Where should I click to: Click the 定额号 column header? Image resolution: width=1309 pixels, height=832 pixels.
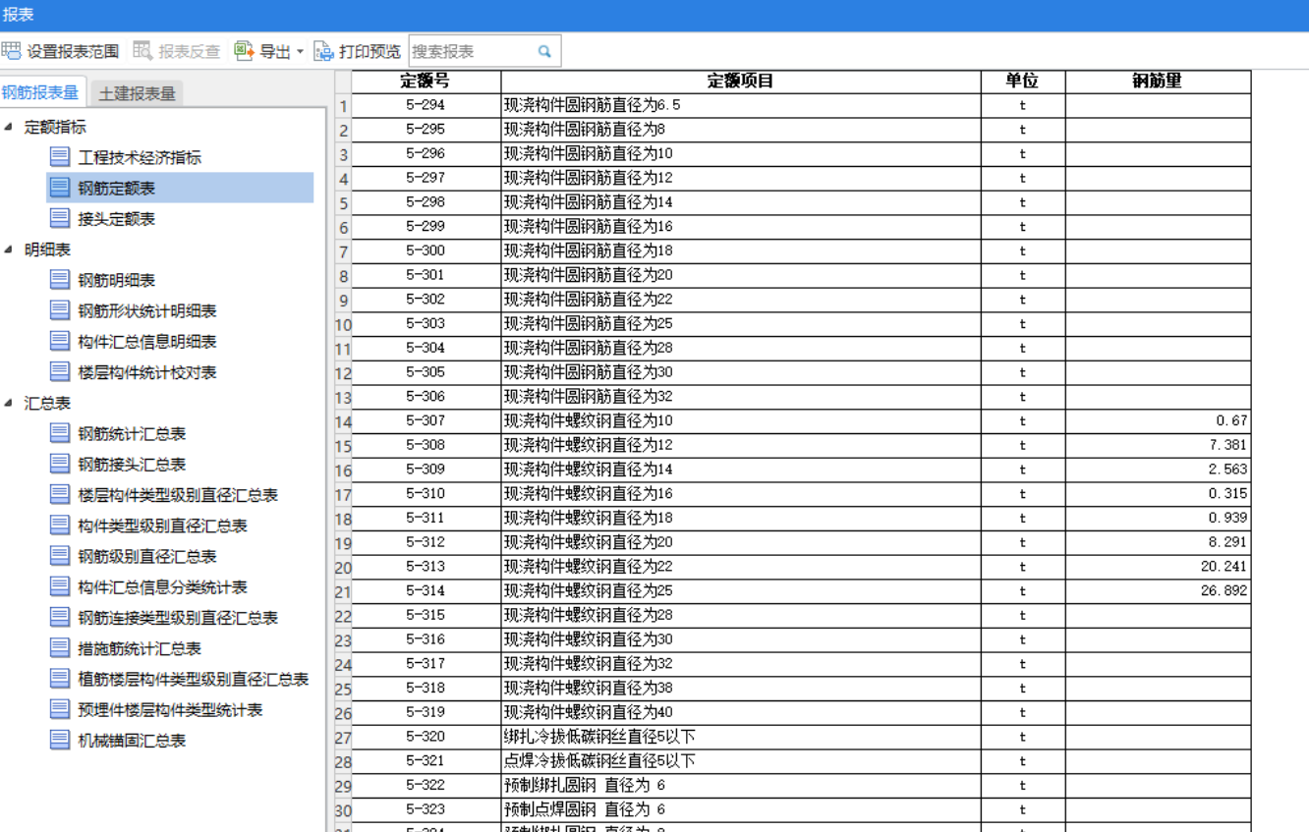pos(426,82)
